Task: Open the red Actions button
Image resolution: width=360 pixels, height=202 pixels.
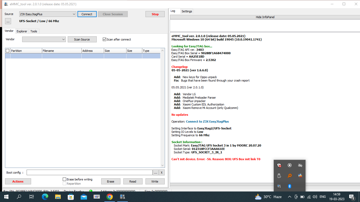Action: [x=18, y=181]
